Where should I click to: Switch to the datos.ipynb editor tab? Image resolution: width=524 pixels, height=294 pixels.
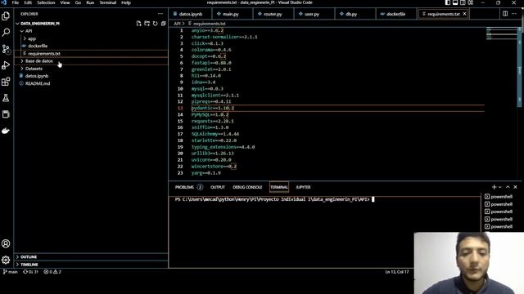[x=190, y=14]
